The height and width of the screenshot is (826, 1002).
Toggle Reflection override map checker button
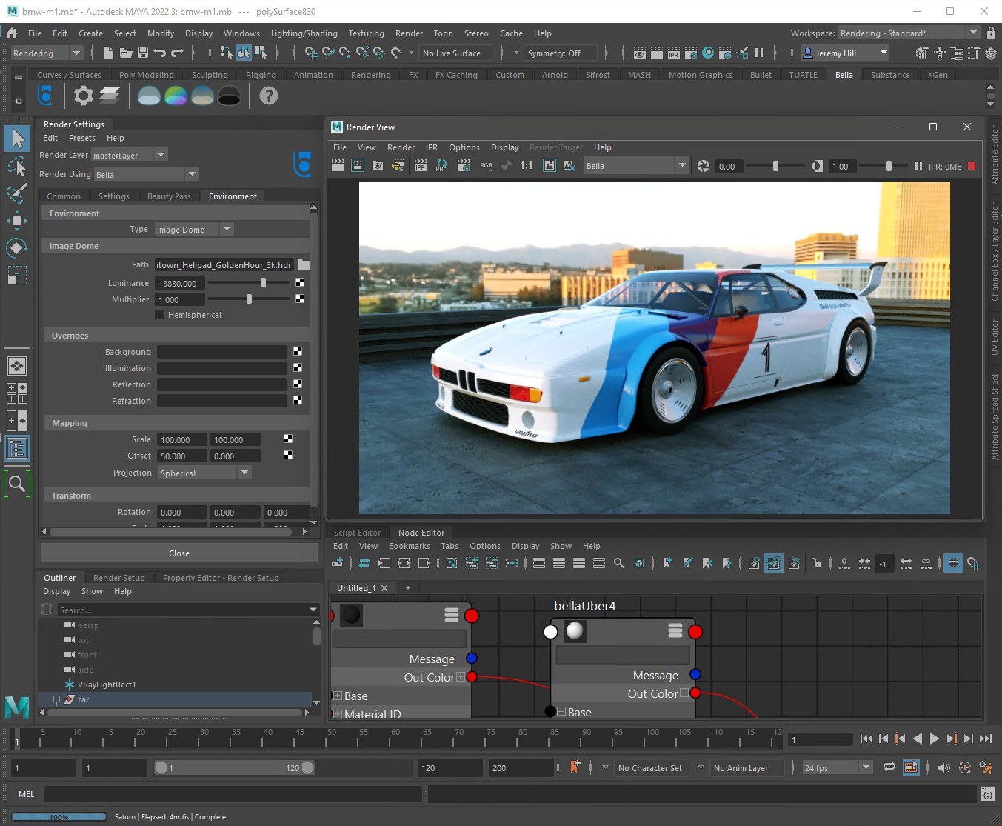tap(298, 384)
